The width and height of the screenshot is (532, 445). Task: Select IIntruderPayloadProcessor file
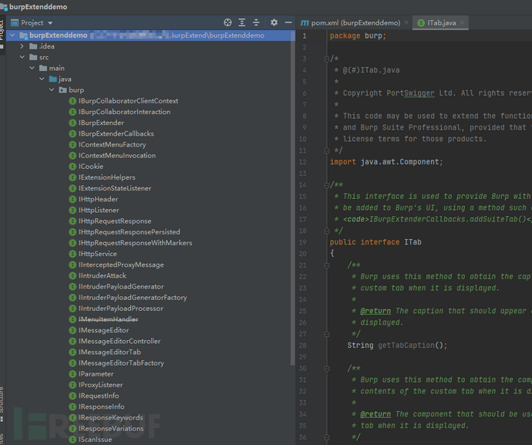(x=121, y=308)
